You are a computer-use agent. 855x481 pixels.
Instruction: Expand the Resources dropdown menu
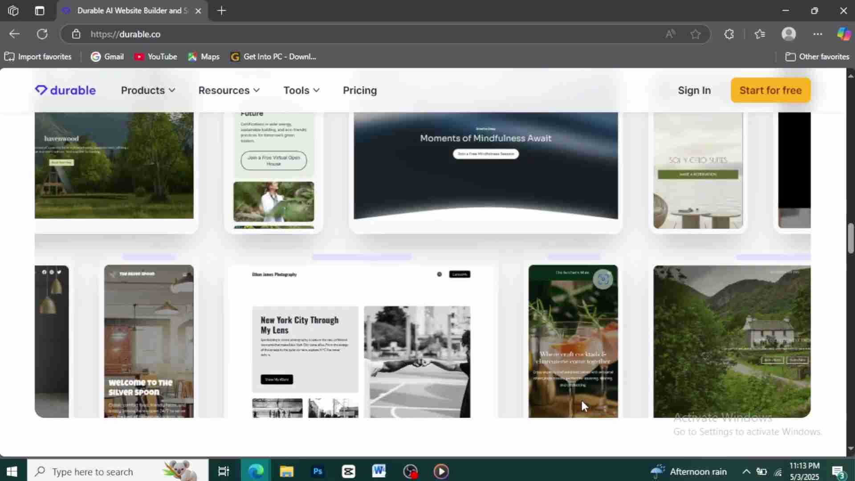coord(229,90)
